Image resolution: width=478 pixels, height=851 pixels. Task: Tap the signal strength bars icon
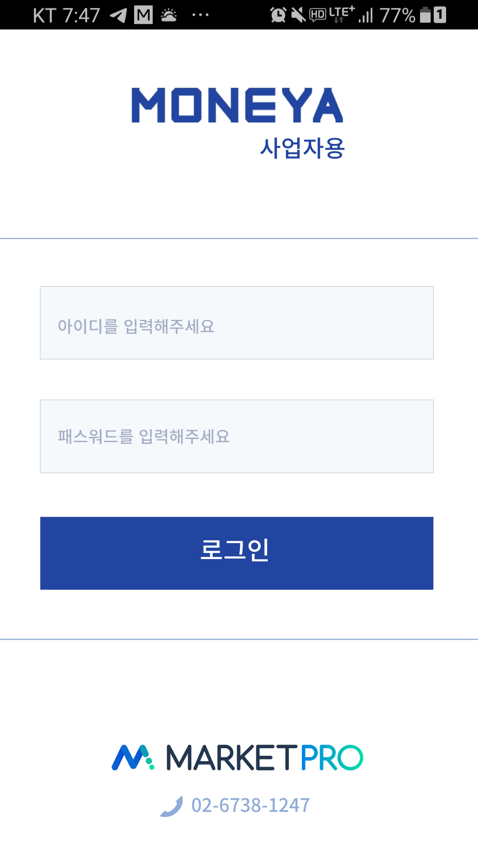point(366,16)
